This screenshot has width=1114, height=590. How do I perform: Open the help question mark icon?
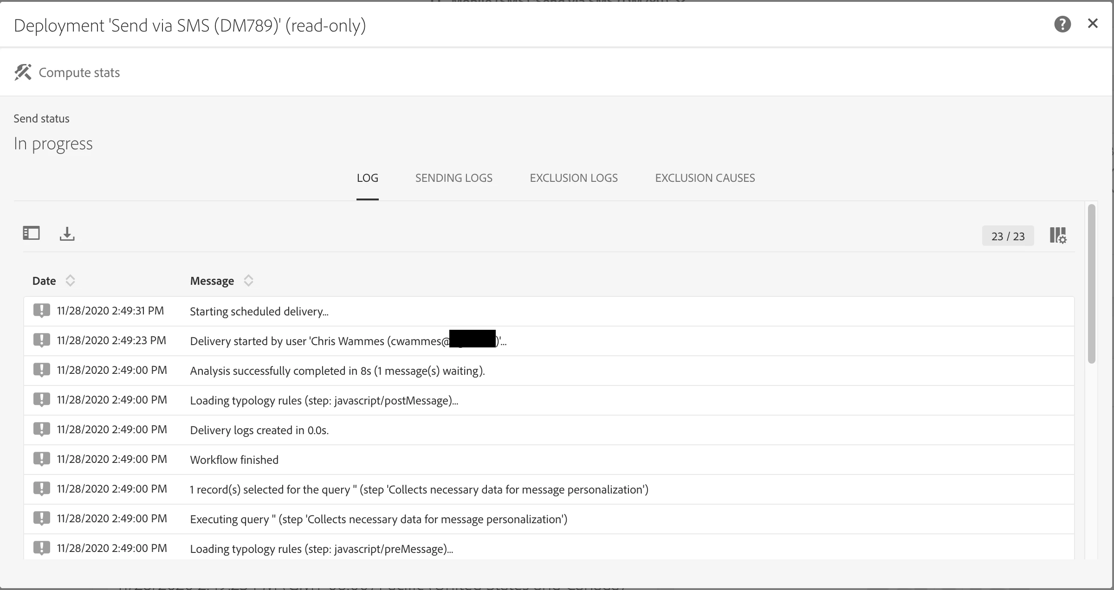(x=1062, y=24)
